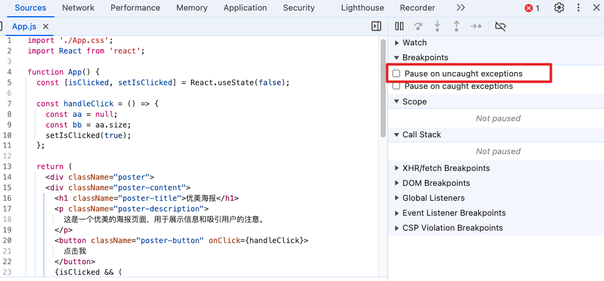Enable Pause on uncaught exceptions
This screenshot has height=281, width=604.
[396, 74]
